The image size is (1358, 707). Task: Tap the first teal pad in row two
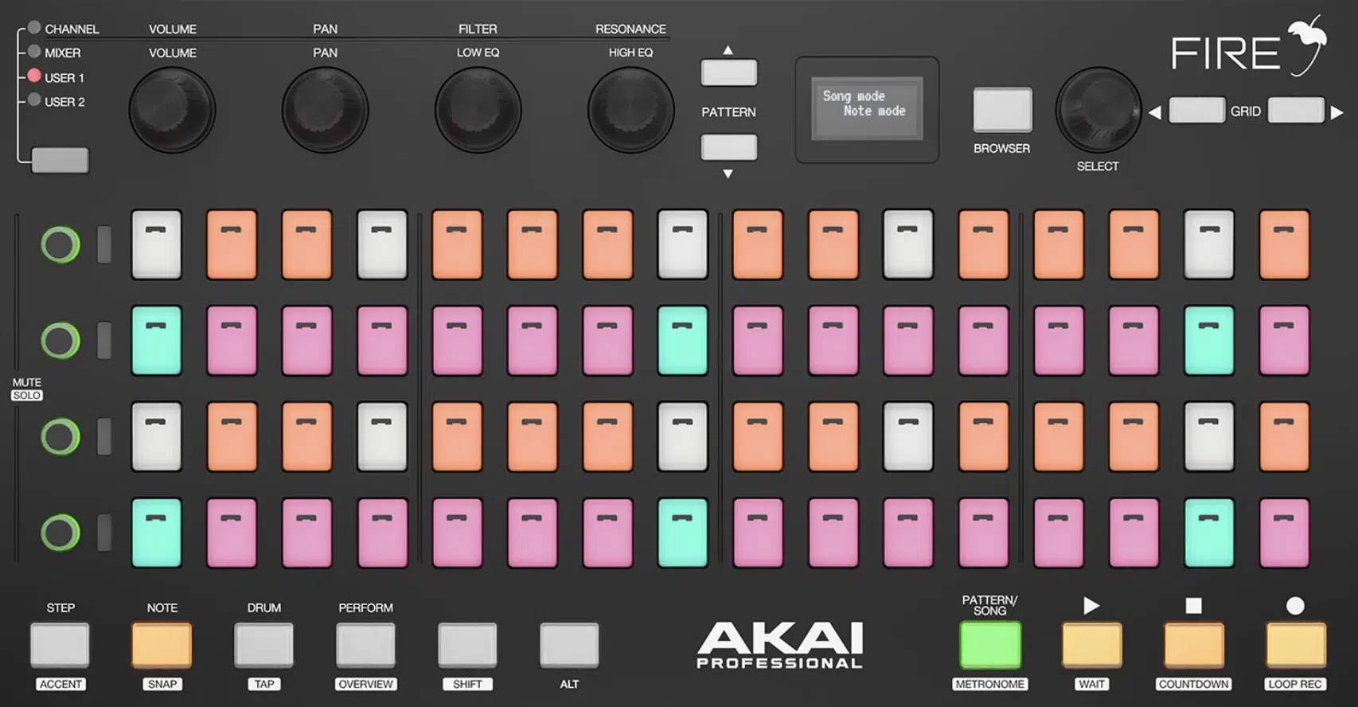(x=156, y=341)
